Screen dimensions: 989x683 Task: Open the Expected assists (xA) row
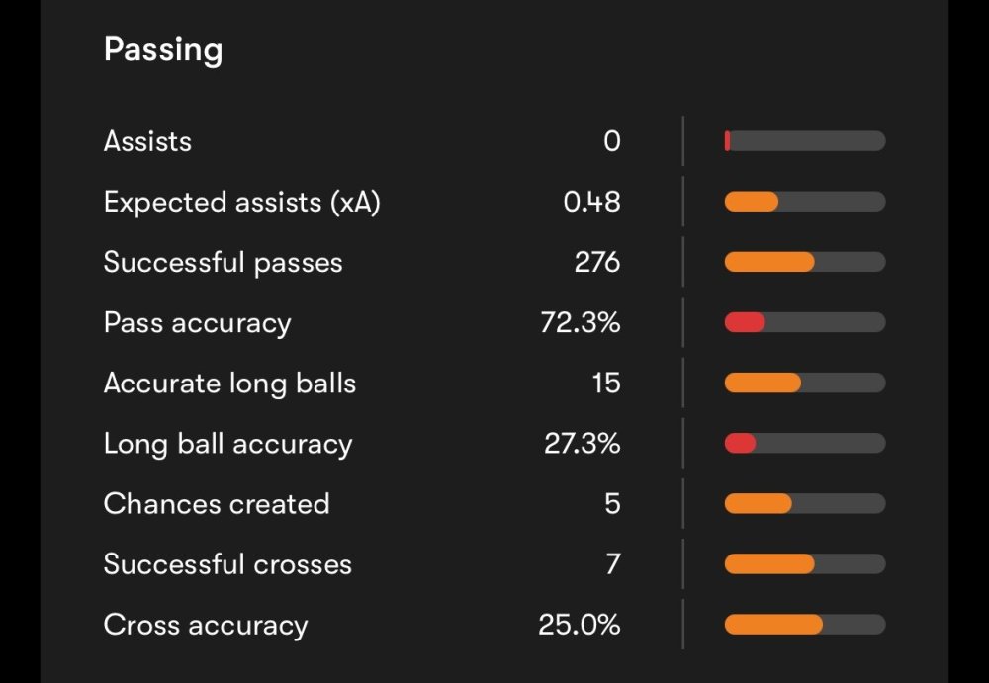tap(241, 202)
